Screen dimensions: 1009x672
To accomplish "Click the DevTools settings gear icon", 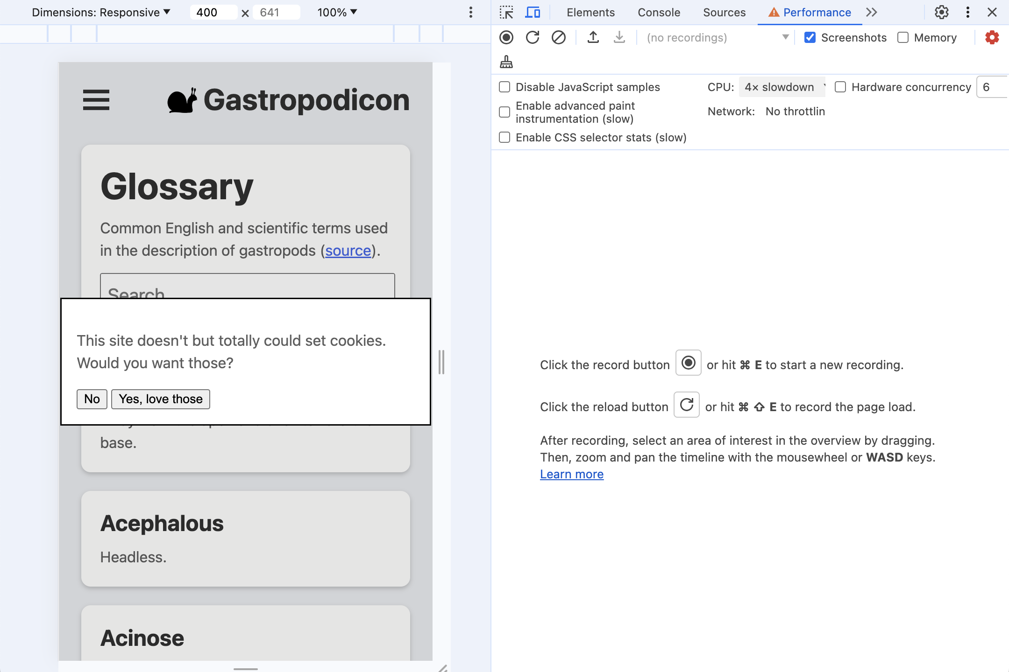I will [x=941, y=12].
